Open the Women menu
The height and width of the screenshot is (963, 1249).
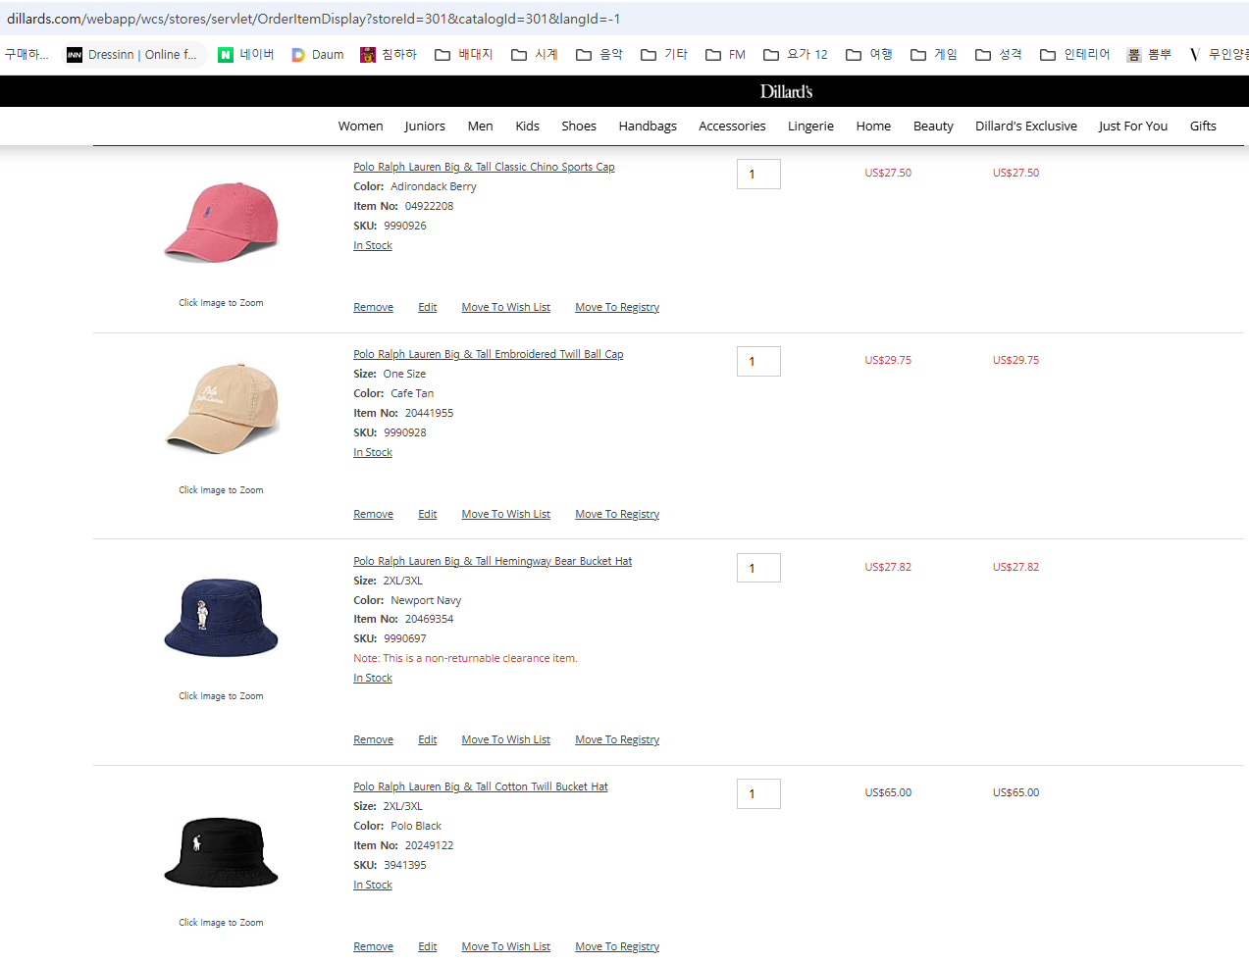tap(360, 127)
